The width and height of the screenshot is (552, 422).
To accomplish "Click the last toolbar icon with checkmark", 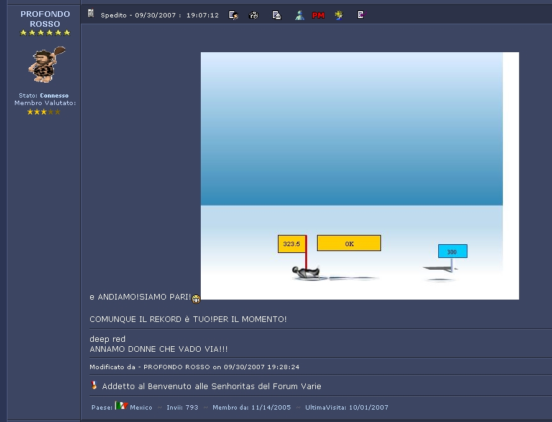I will click(x=361, y=15).
